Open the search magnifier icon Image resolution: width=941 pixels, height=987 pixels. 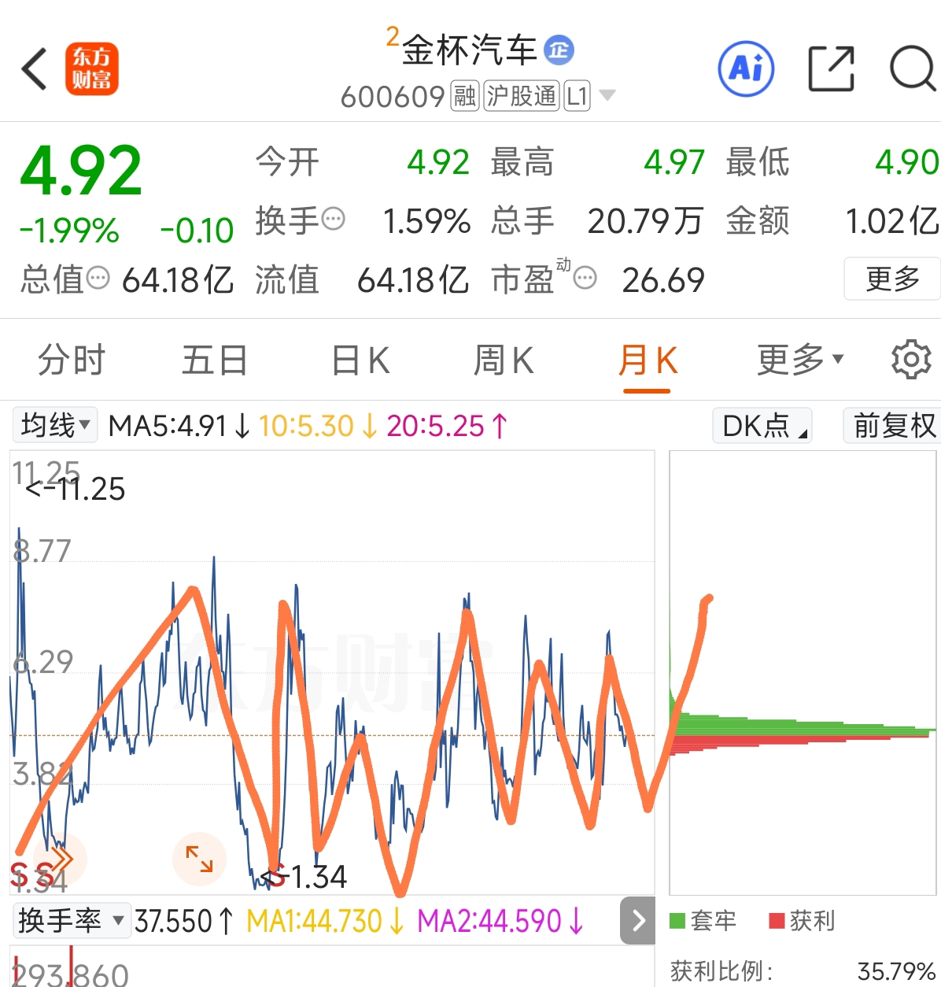point(913,68)
